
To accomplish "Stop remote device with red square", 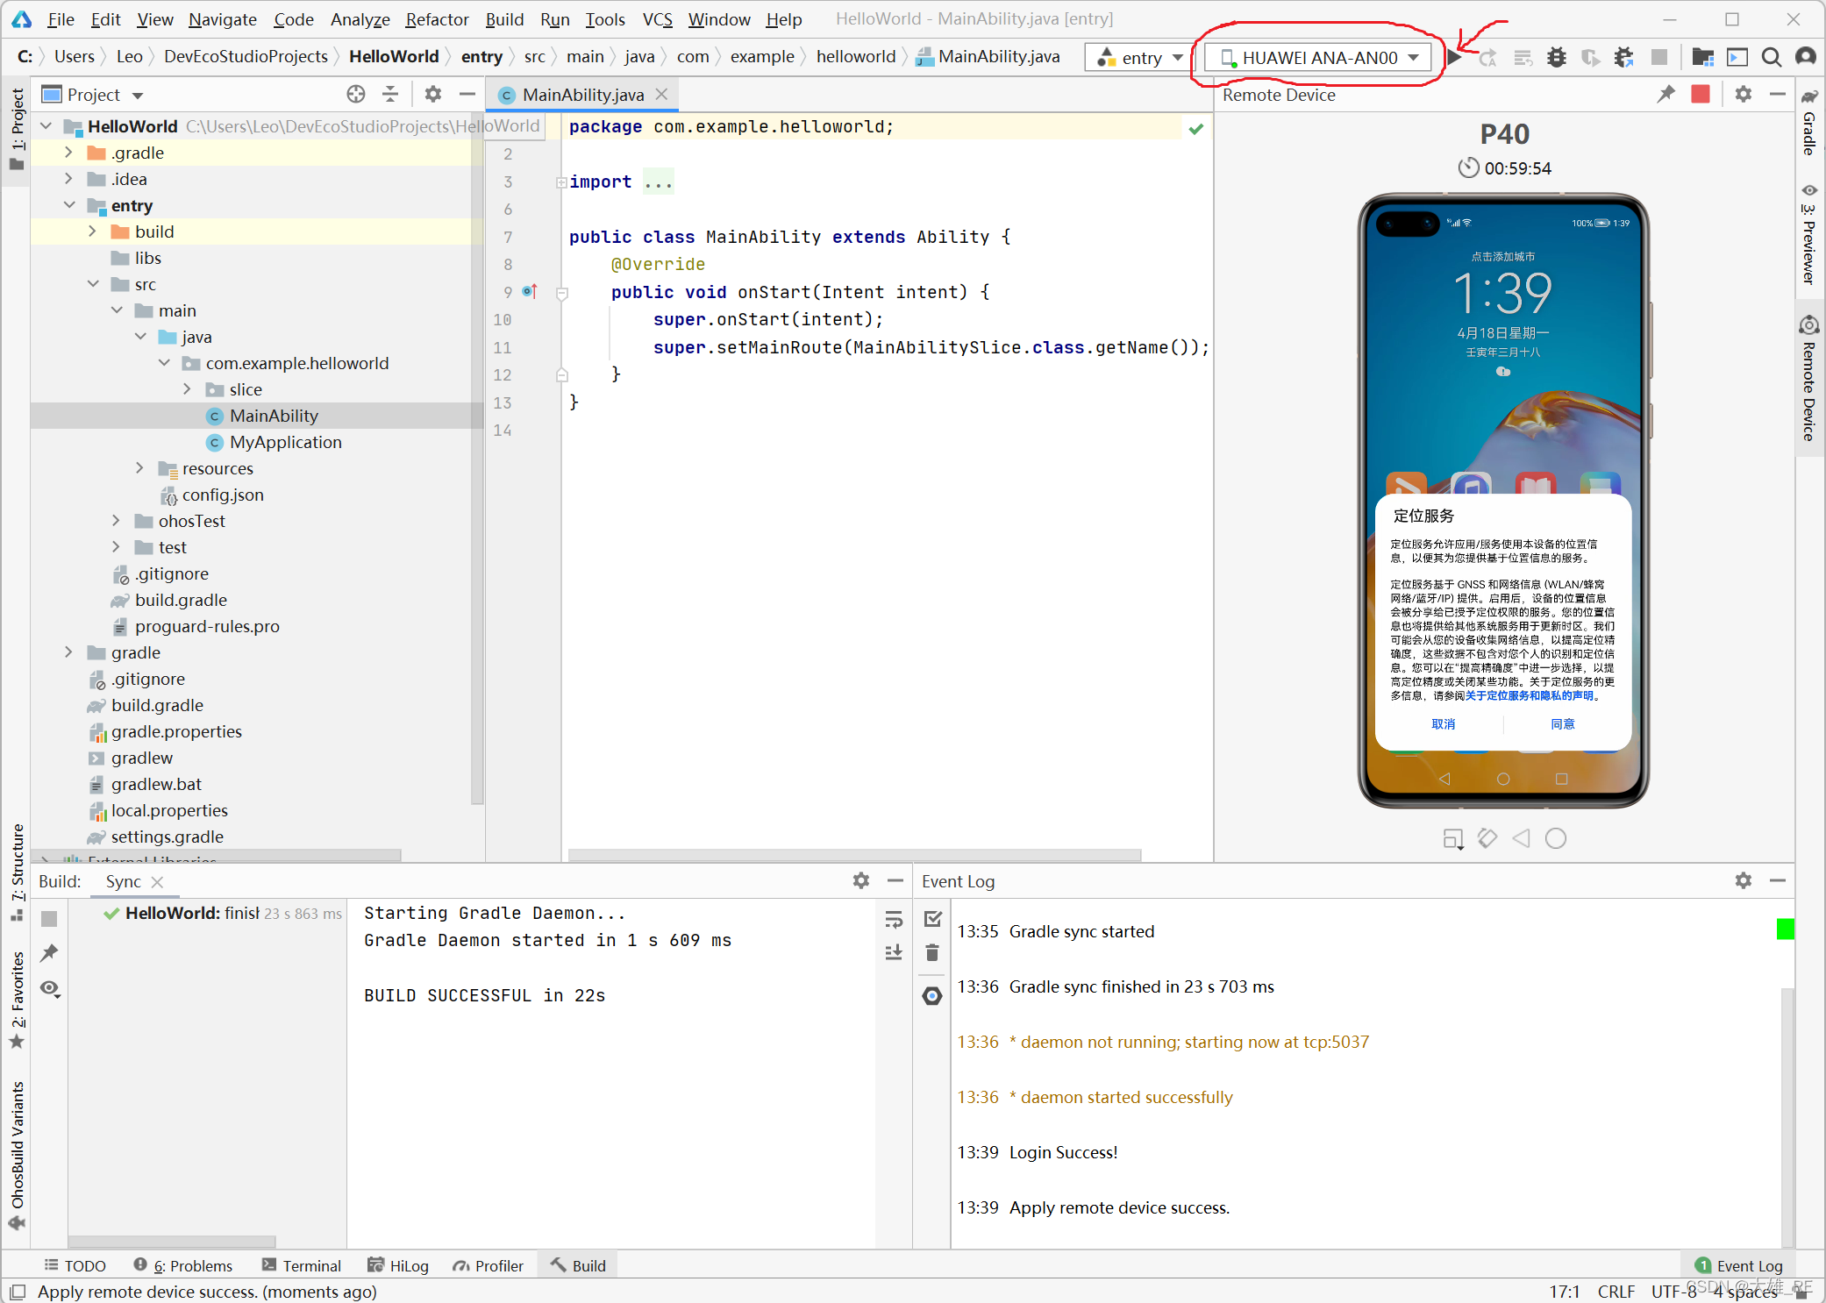I will [x=1700, y=94].
